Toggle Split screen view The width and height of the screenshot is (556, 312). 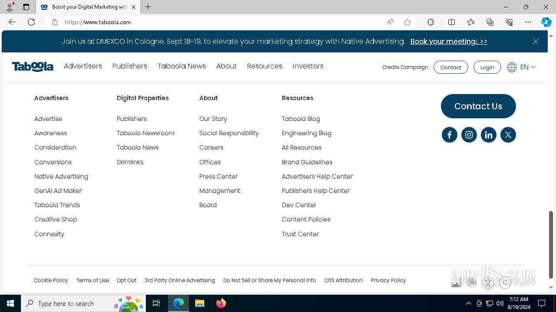click(x=451, y=22)
